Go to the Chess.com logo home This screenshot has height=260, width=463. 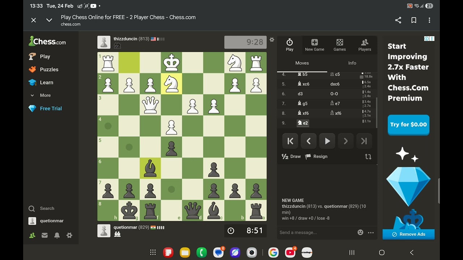pos(47,42)
